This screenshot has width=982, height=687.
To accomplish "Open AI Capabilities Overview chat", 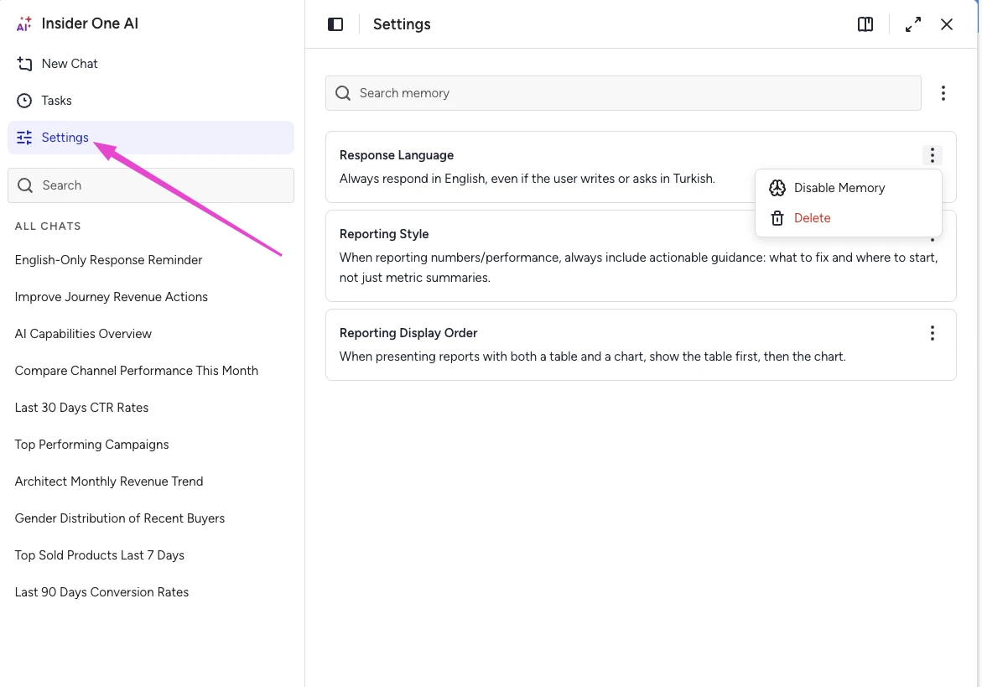I will pos(83,334).
